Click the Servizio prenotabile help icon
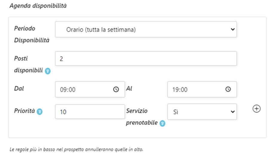Image resolution: width=268 pixels, height=163 pixels. (162, 123)
